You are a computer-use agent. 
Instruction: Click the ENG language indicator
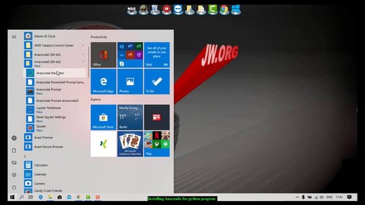pos(330,197)
